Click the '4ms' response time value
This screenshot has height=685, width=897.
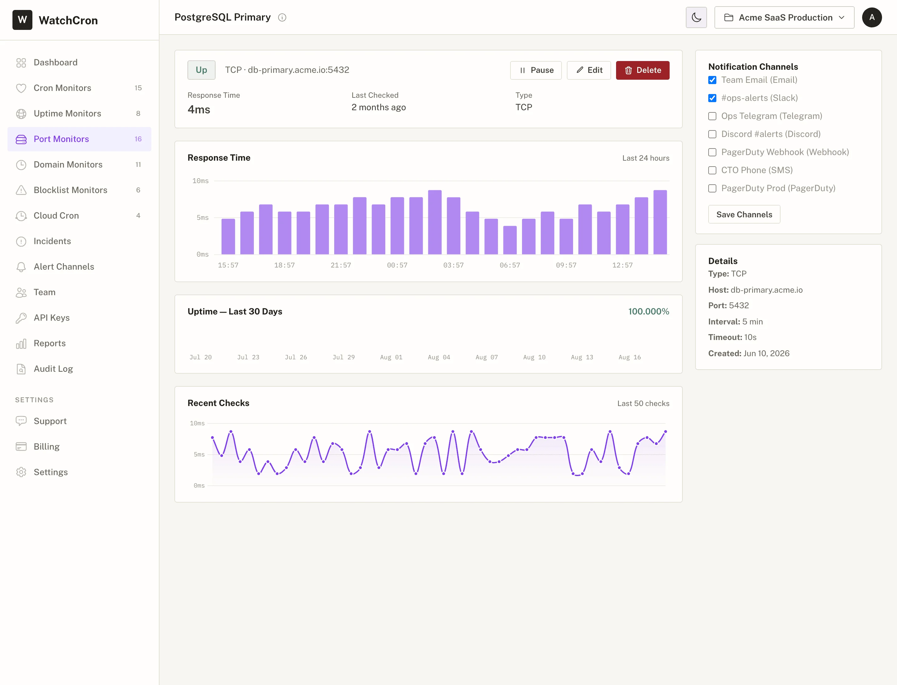point(199,109)
